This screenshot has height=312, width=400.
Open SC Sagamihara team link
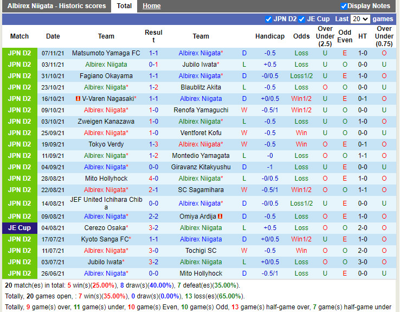(201, 190)
